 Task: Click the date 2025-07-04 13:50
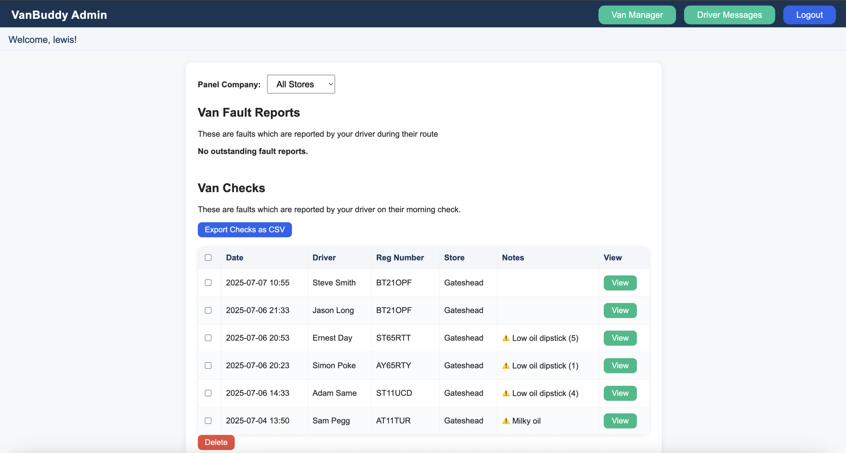pyautogui.click(x=257, y=421)
